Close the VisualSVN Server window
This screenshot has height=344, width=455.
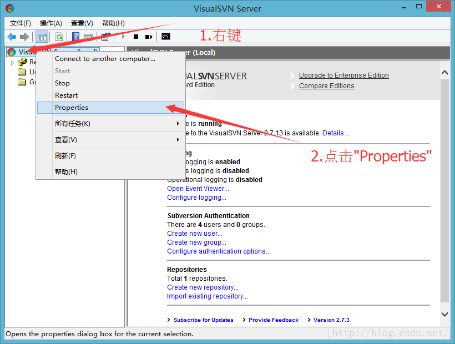[438, 7]
